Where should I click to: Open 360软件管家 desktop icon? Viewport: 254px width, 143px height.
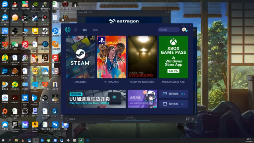point(25,5)
